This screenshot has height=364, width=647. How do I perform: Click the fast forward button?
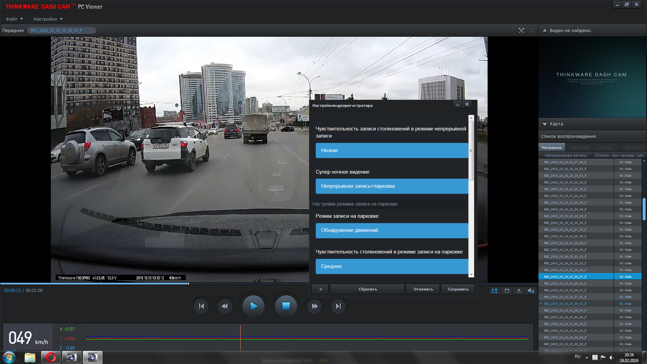pyautogui.click(x=314, y=306)
